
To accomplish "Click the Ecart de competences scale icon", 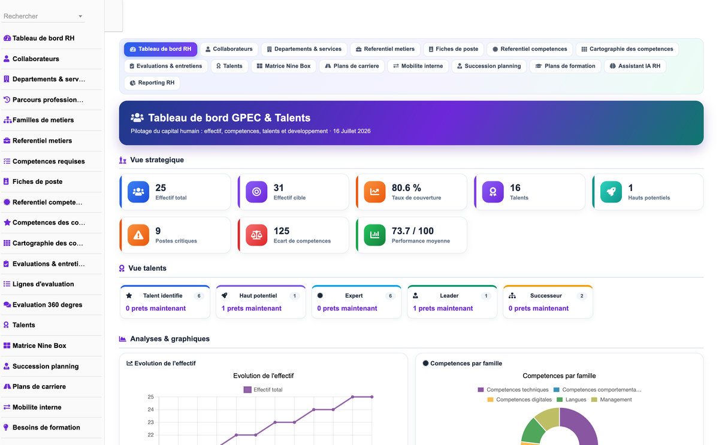I will coord(256,235).
